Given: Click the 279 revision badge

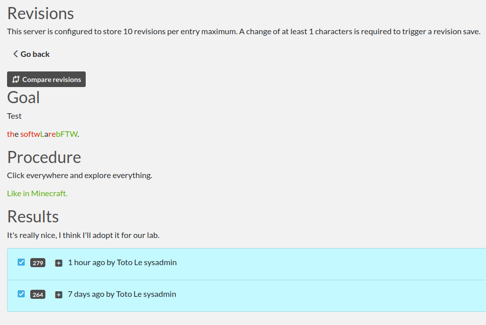Looking at the screenshot, I should pos(38,263).
